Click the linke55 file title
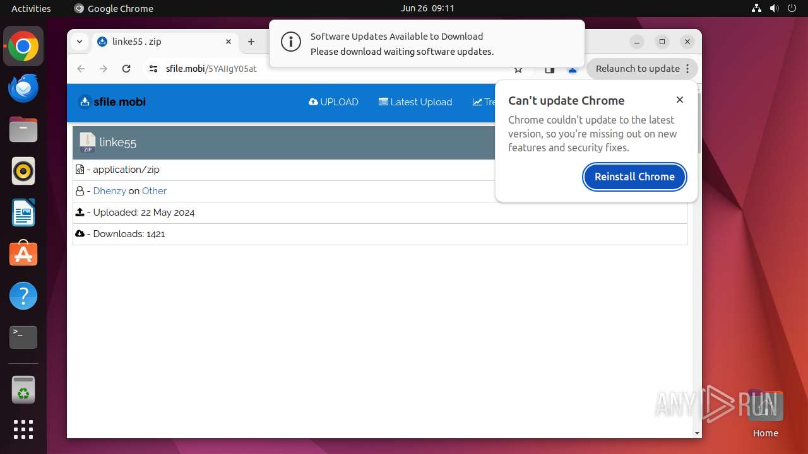 point(117,143)
